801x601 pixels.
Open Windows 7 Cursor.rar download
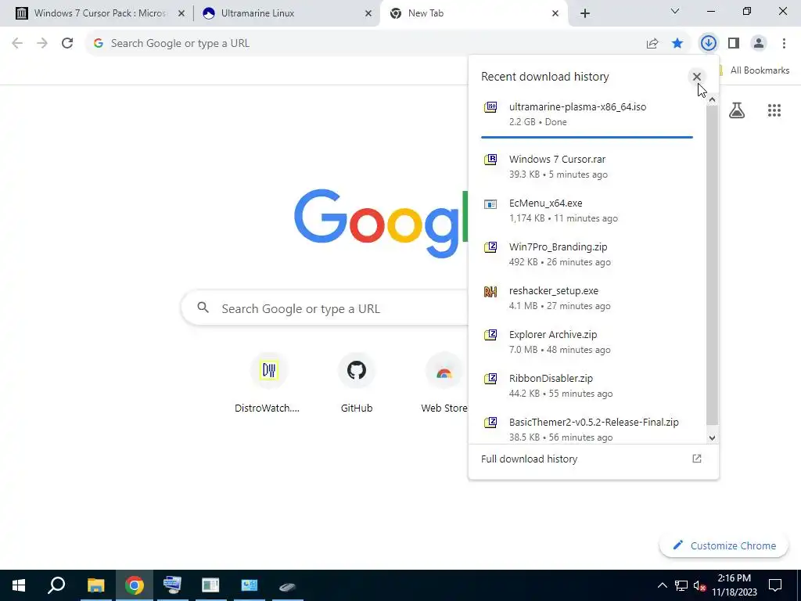tap(587, 166)
